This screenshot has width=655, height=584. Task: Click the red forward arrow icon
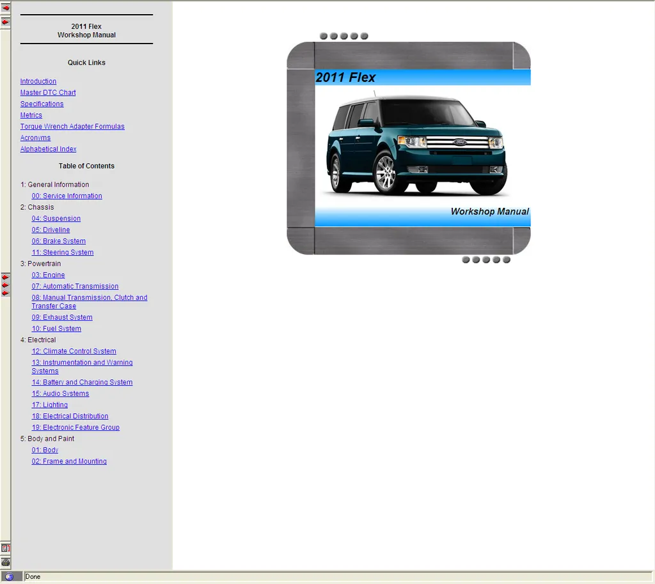5,22
